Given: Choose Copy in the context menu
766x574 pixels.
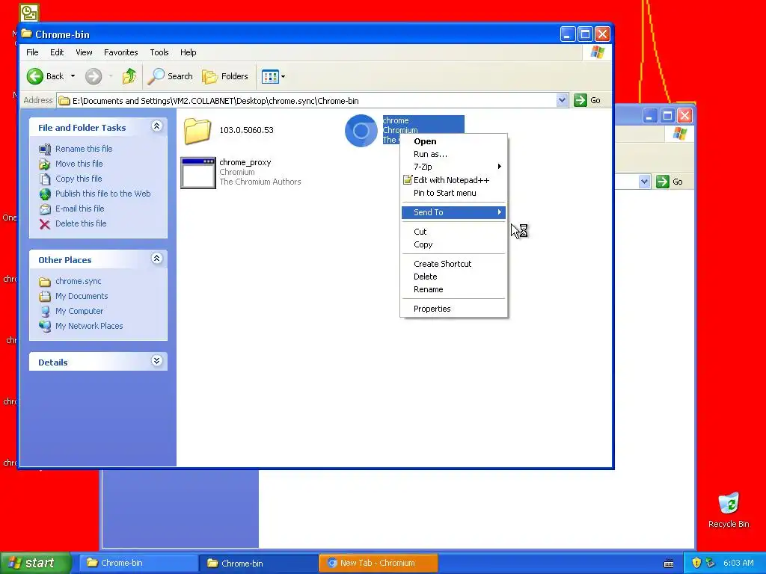Looking at the screenshot, I should click(453, 244).
